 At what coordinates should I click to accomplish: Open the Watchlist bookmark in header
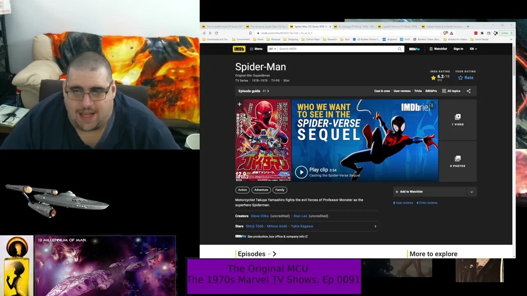[438, 49]
